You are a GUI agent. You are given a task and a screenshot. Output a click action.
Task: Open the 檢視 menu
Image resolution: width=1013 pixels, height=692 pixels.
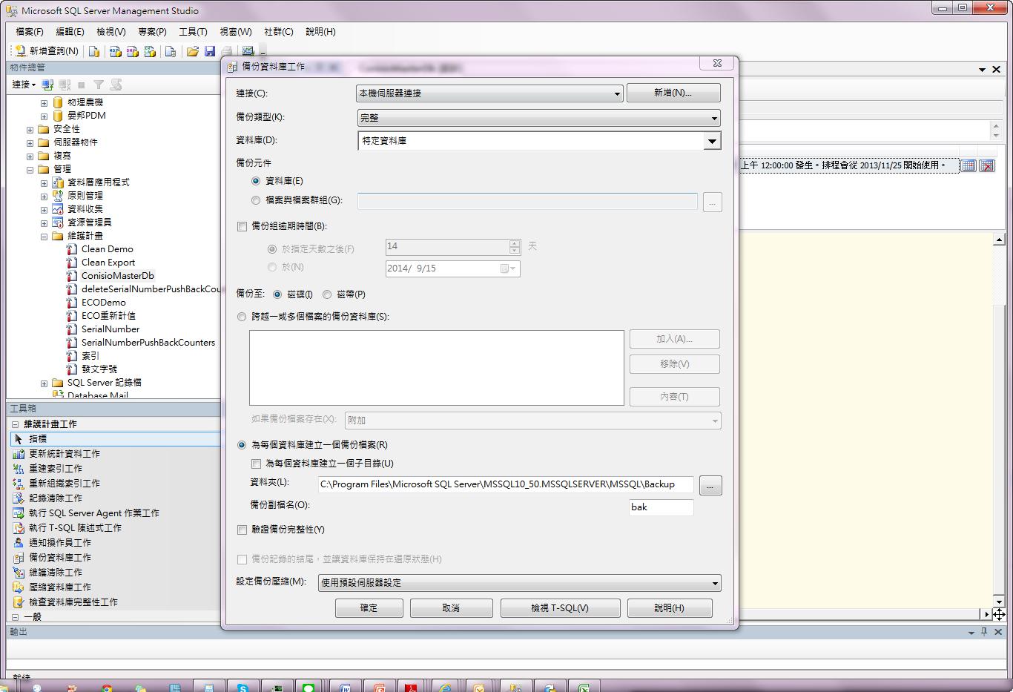coord(110,32)
